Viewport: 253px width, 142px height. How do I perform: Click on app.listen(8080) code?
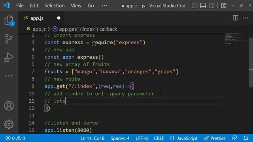click(68, 130)
